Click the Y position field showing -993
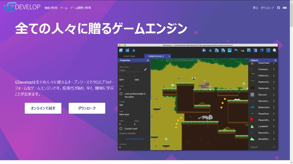Image resolution: width=293 pixels, height=164 pixels. (141, 80)
